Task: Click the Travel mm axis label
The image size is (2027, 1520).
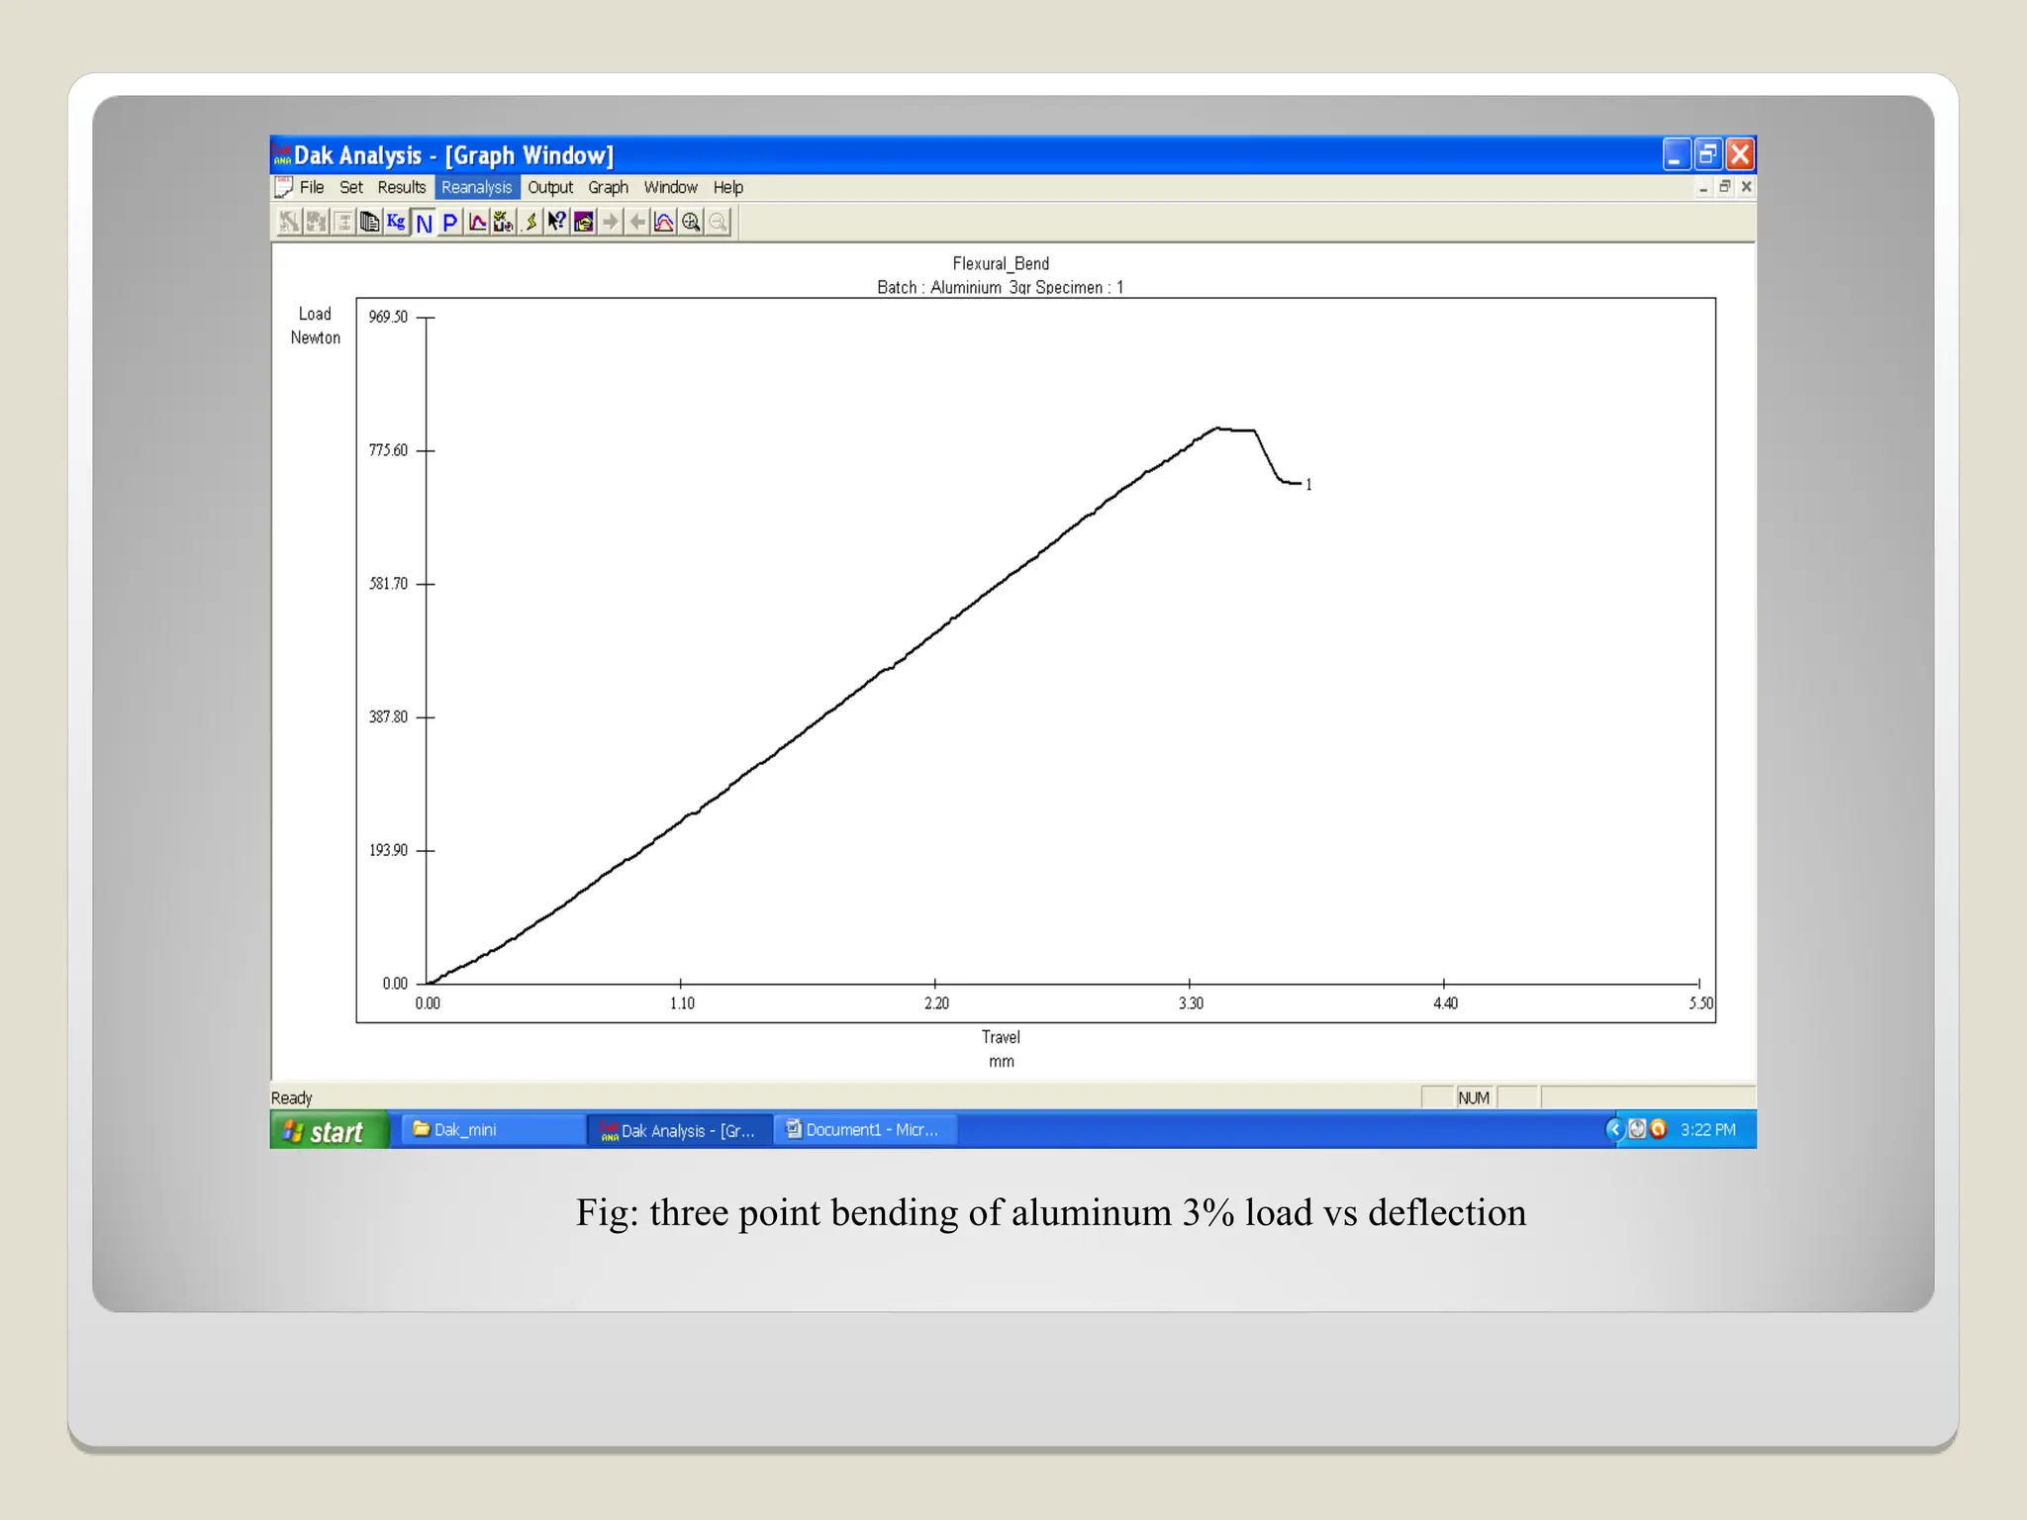Action: click(x=1001, y=1049)
